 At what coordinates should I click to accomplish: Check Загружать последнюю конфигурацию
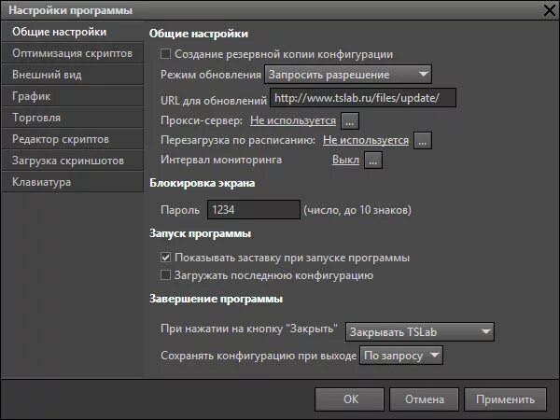[x=165, y=275]
